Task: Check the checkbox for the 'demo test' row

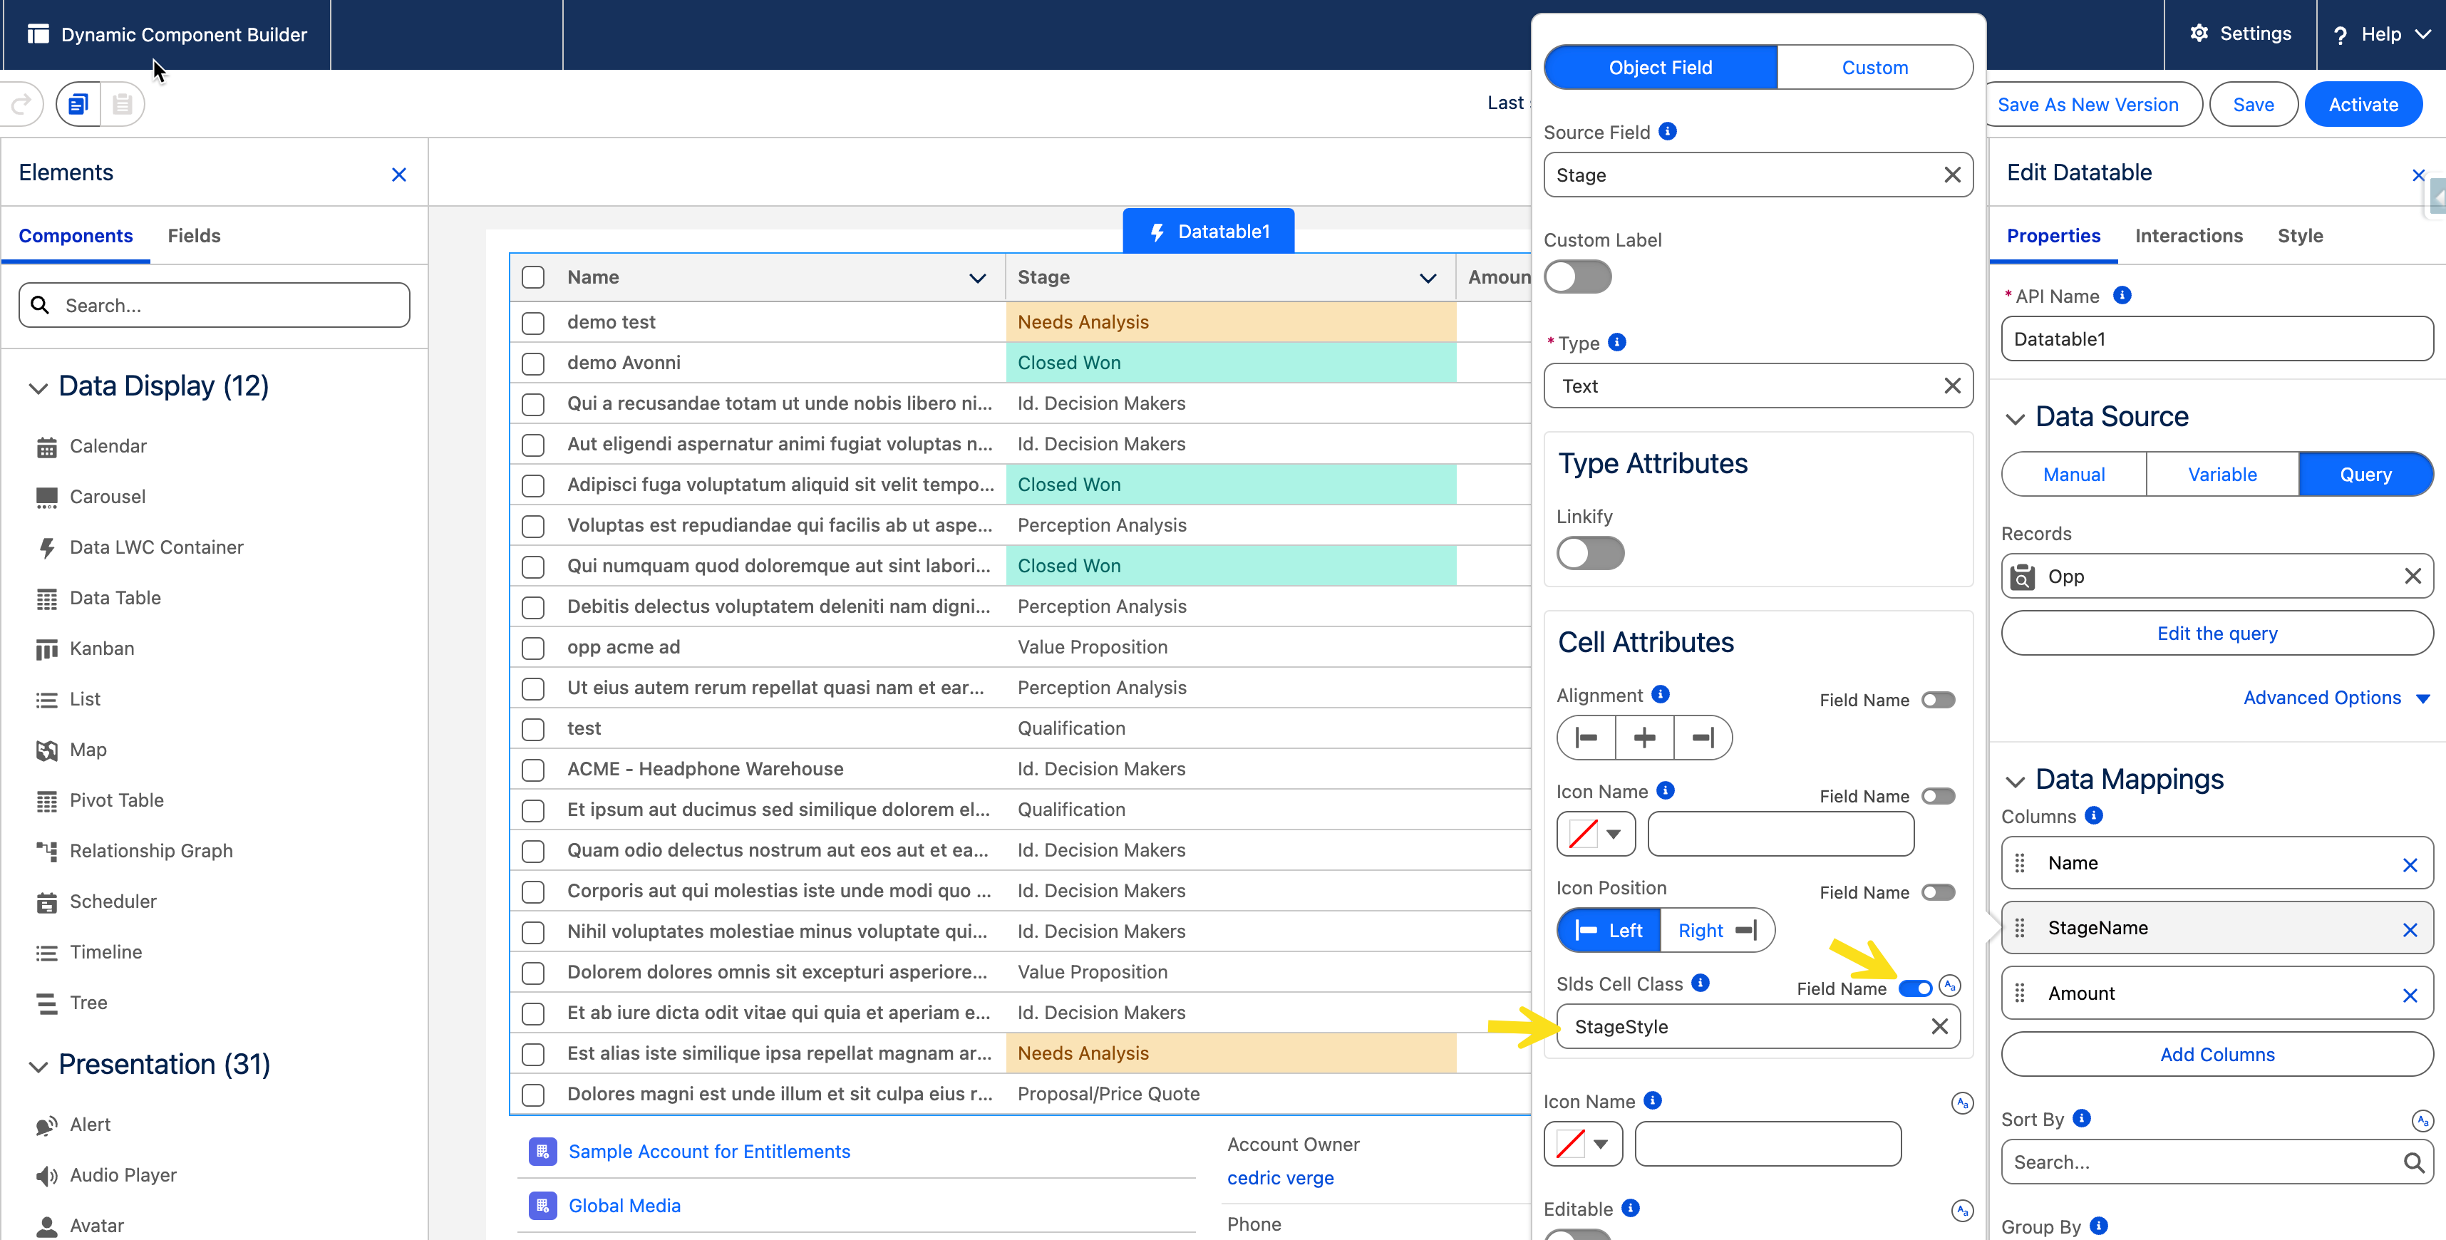Action: point(534,323)
